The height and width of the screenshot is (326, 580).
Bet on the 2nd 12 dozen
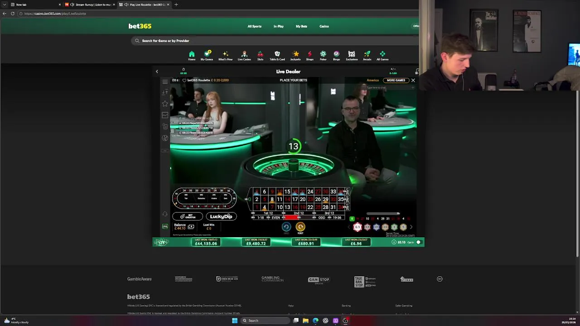299,213
